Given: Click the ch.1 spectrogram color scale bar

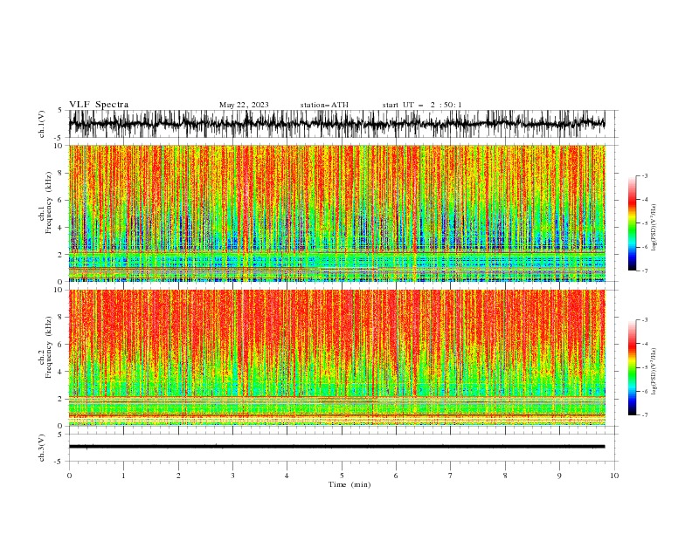Looking at the screenshot, I should coord(632,223).
